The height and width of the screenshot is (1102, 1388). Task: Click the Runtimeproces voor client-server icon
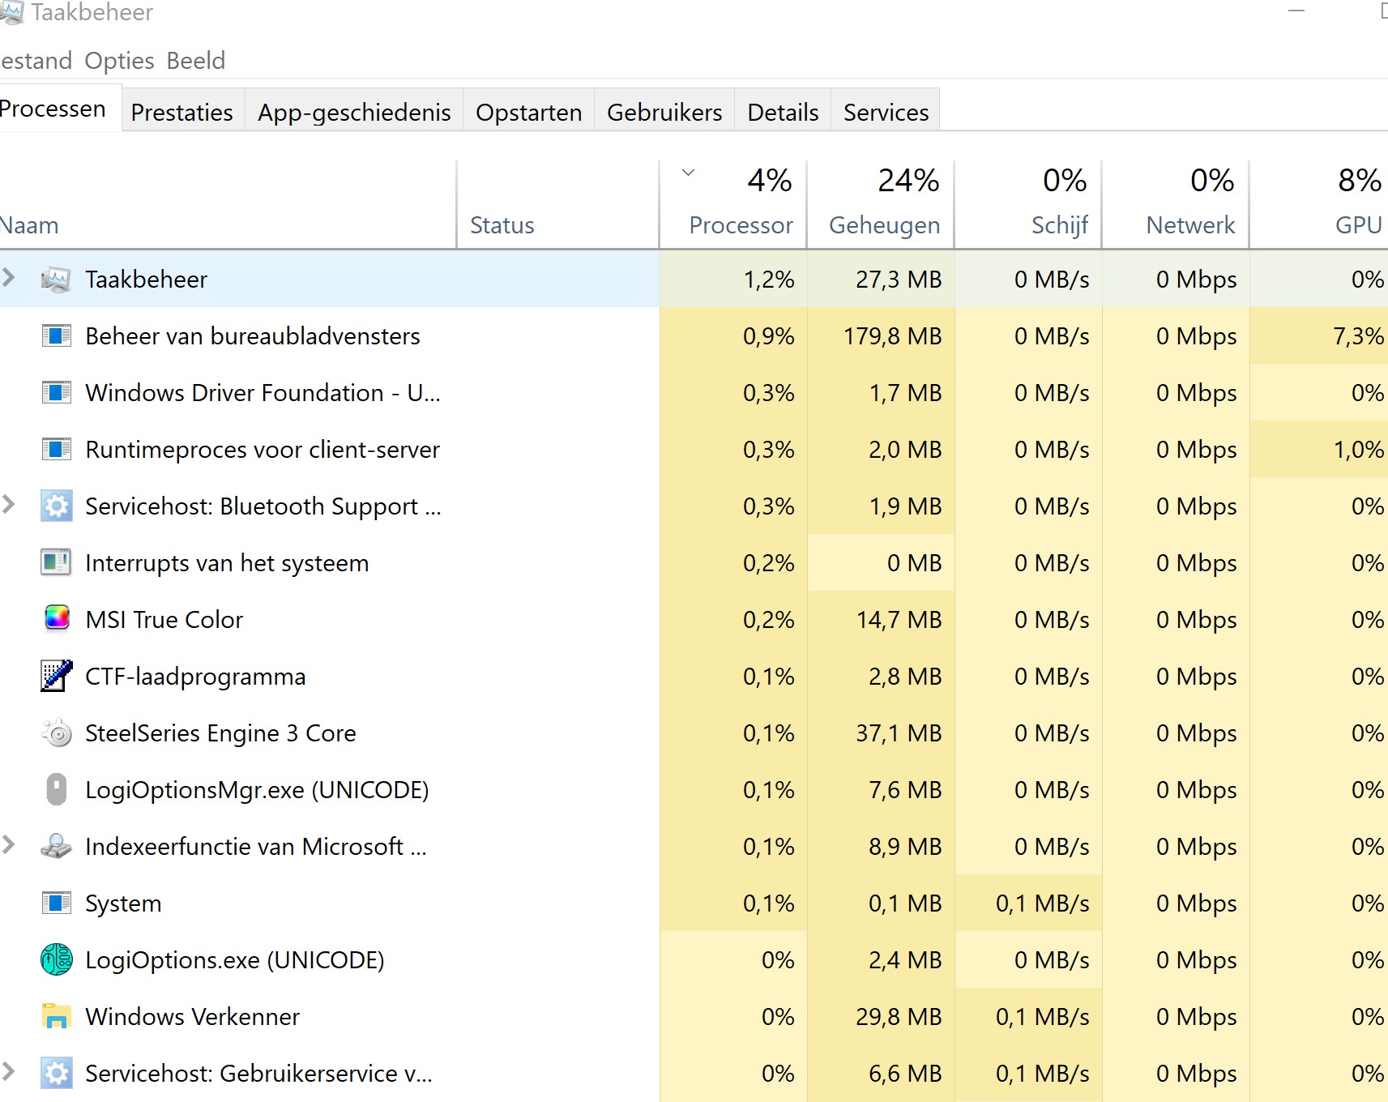pos(56,449)
